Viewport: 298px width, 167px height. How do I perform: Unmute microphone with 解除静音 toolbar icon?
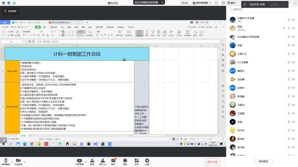(x=6, y=161)
